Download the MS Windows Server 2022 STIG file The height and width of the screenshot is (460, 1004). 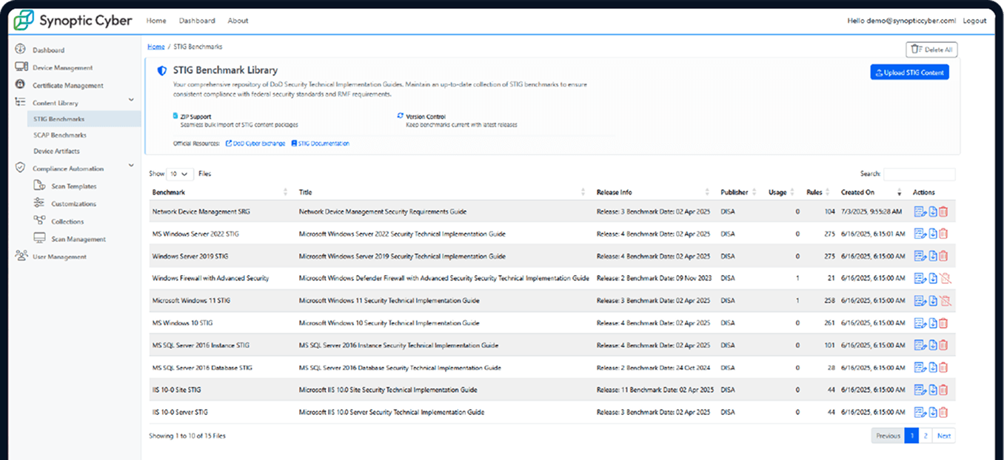click(933, 234)
